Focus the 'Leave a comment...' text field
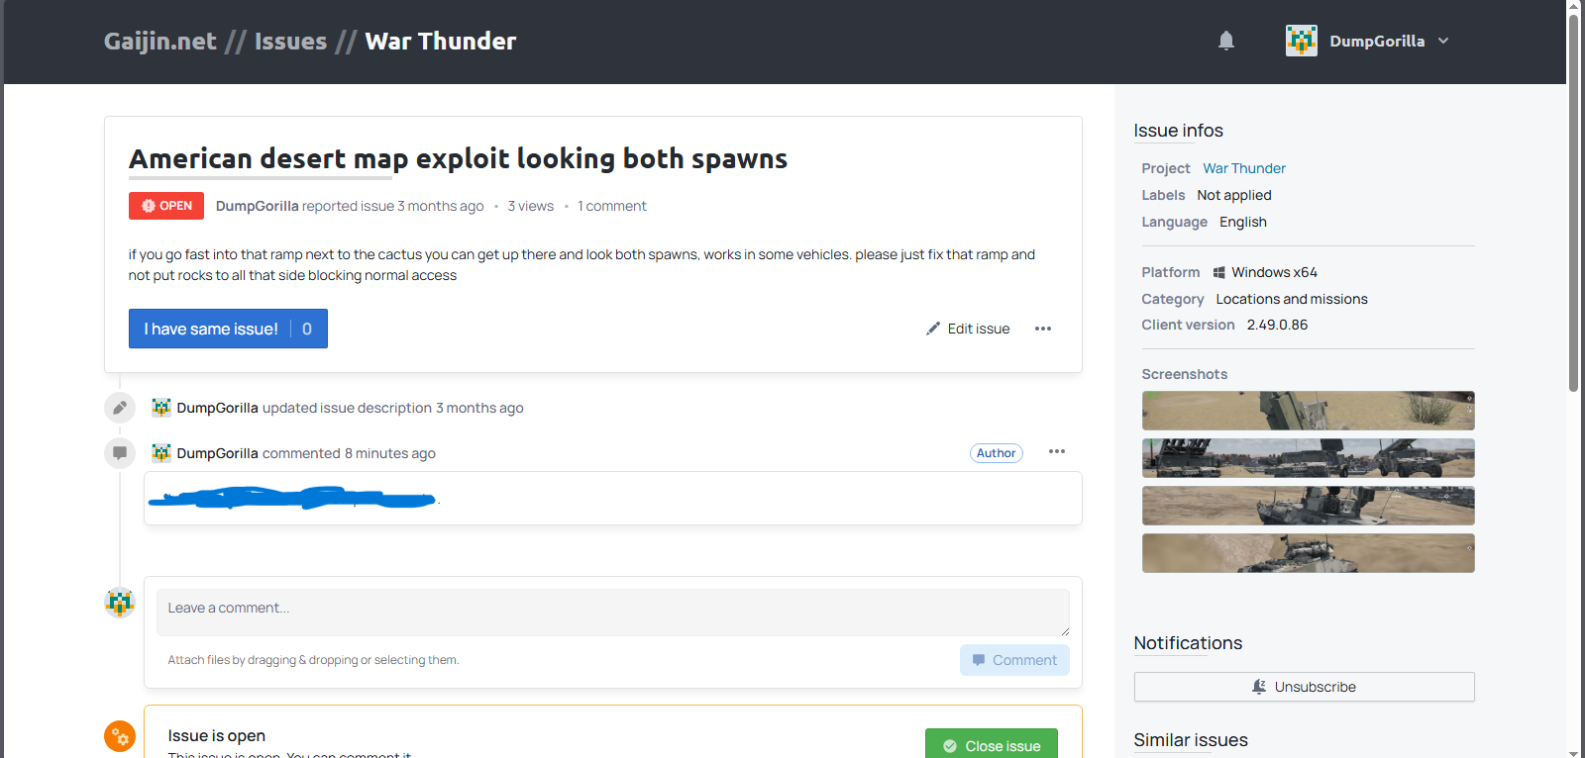 click(x=612, y=612)
